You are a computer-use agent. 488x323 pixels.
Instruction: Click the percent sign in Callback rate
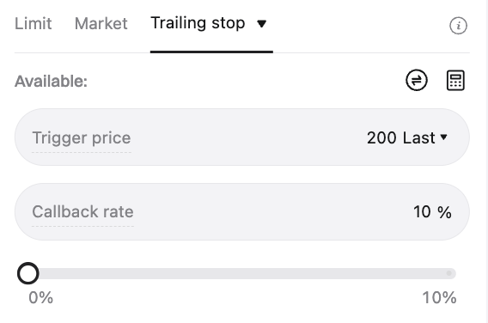444,212
